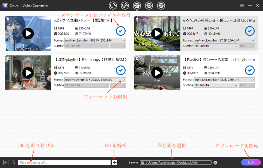Uncheck the スピッツ video selection checkbox
263x168 pixels.
(8, 19)
